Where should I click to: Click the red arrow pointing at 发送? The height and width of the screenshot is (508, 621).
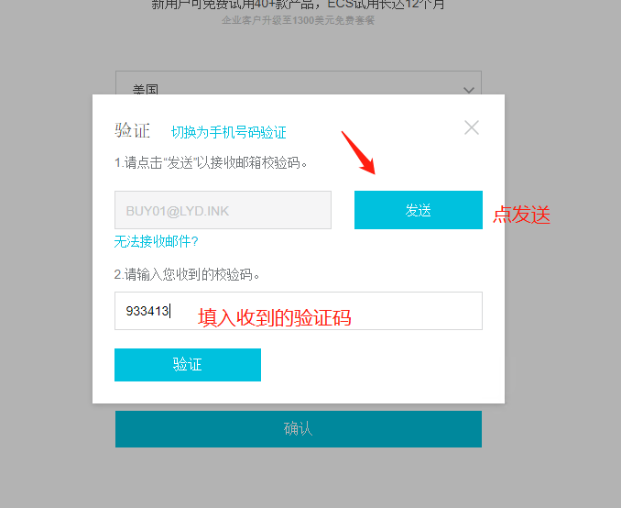358,153
